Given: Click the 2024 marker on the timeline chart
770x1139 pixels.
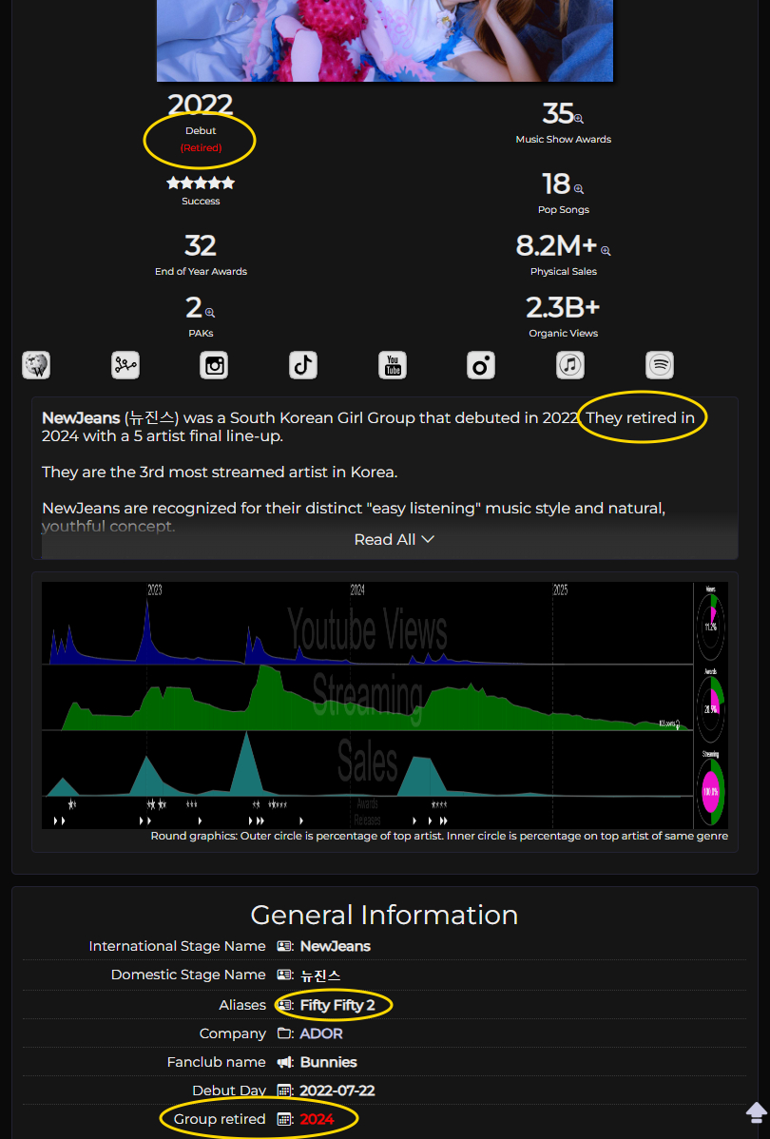Looking at the screenshot, I should pos(357,589).
